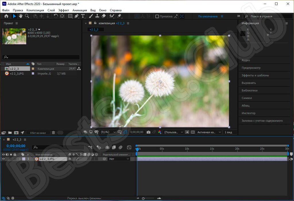The image size is (294, 201).
Task: Take snapshot with camera icon
Action: pyautogui.click(x=148, y=132)
